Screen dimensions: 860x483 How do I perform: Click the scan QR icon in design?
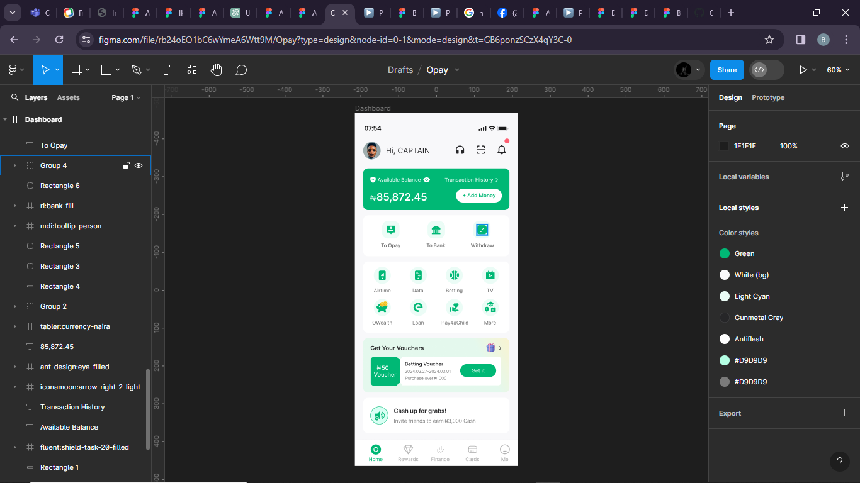pyautogui.click(x=481, y=150)
